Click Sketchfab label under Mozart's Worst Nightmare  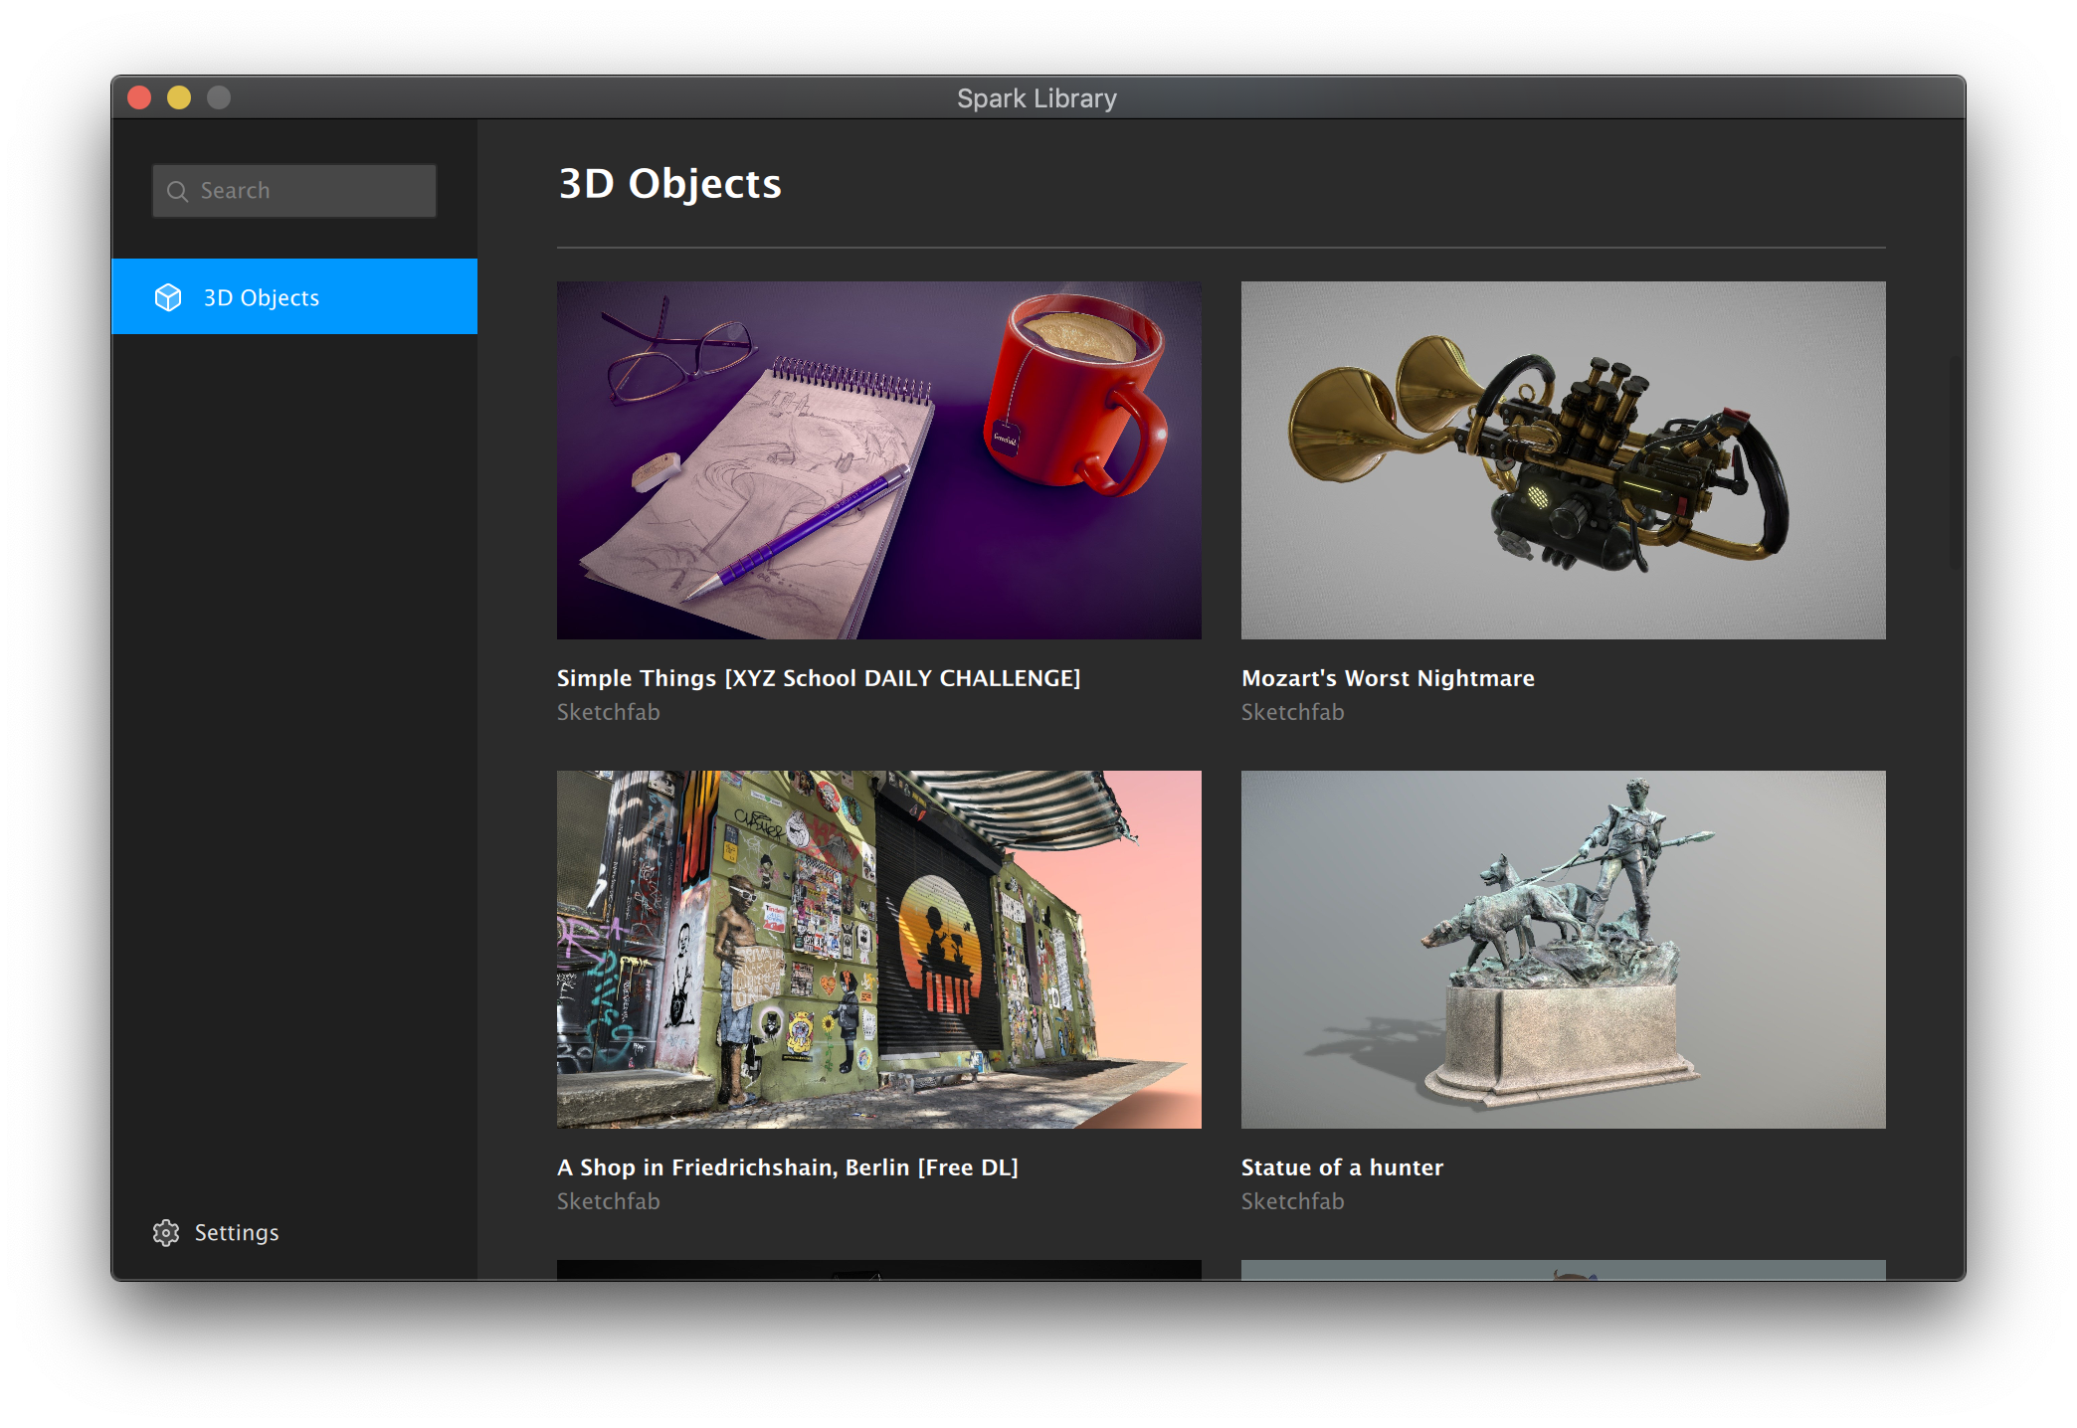1292,712
